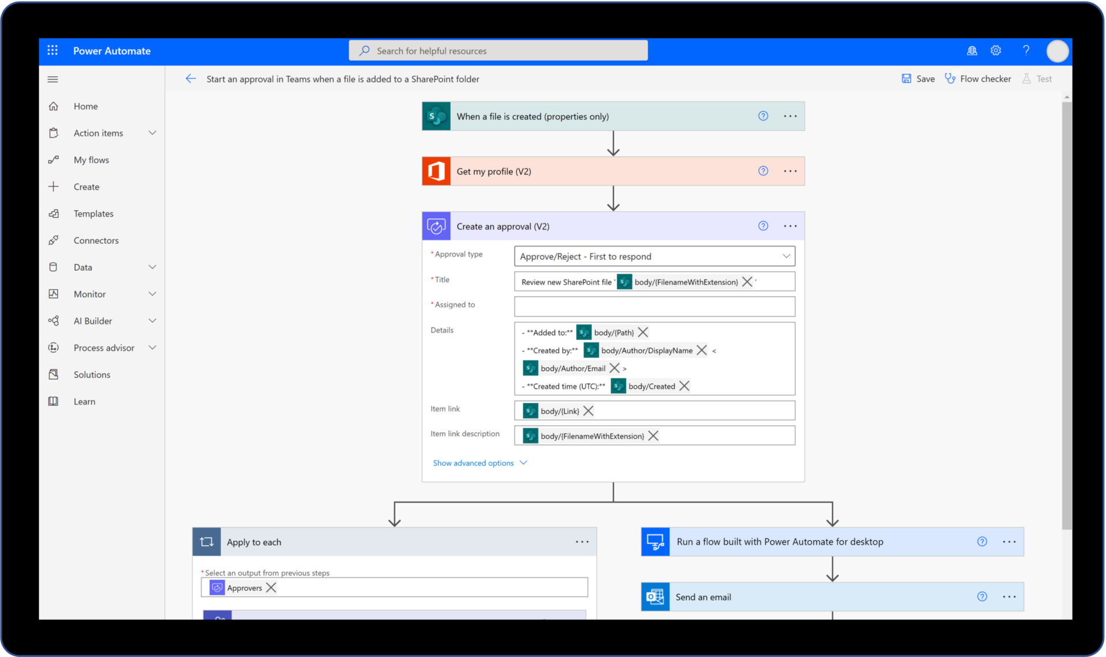Go to the Templates section
1106x657 pixels.
tap(93, 213)
